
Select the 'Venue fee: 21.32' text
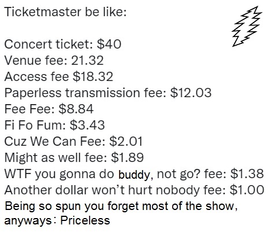coord(54,60)
